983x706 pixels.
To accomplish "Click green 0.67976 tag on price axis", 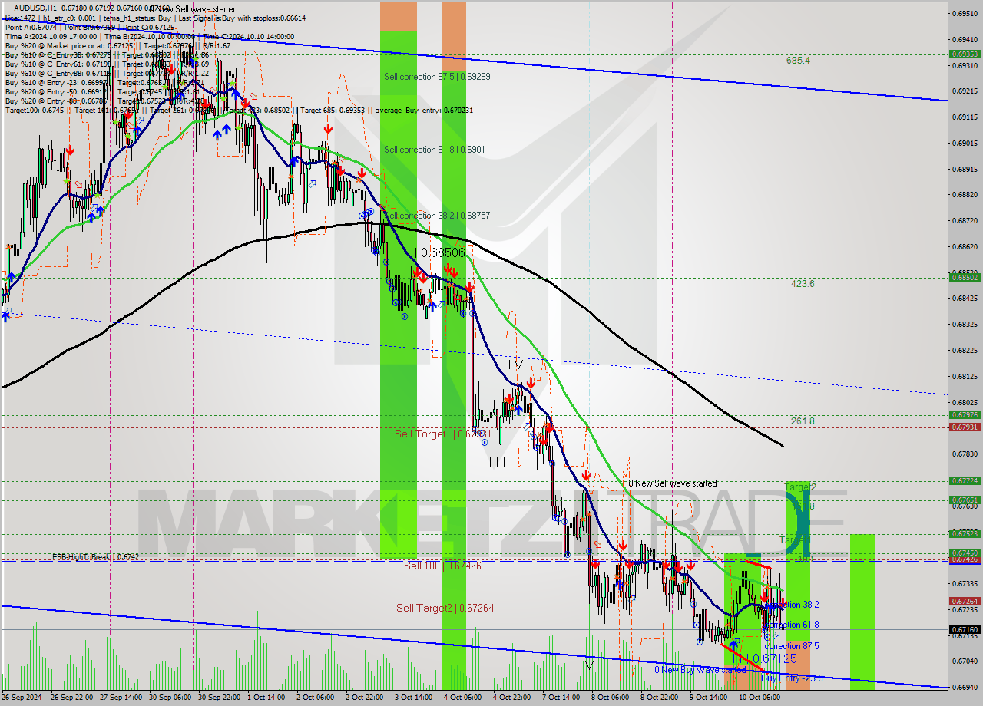I will point(965,415).
